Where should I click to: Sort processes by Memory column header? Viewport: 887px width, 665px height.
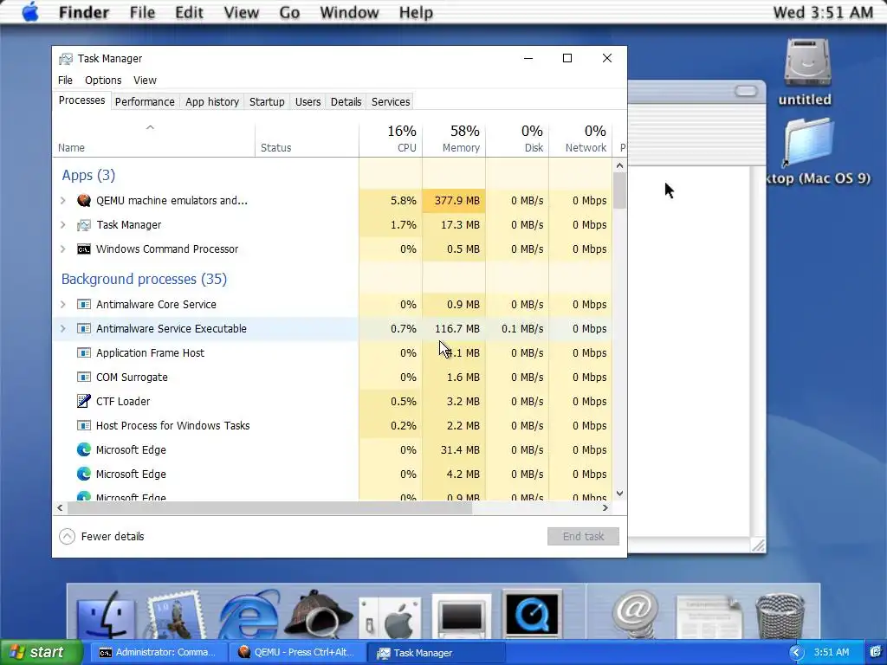[x=454, y=139]
